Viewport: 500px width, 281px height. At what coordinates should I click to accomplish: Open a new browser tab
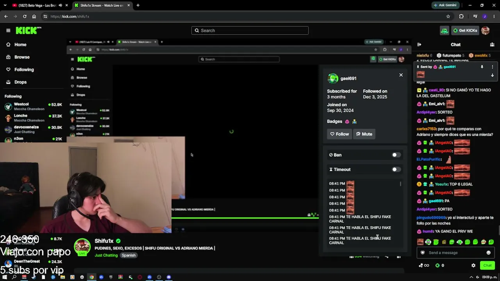(138, 5)
